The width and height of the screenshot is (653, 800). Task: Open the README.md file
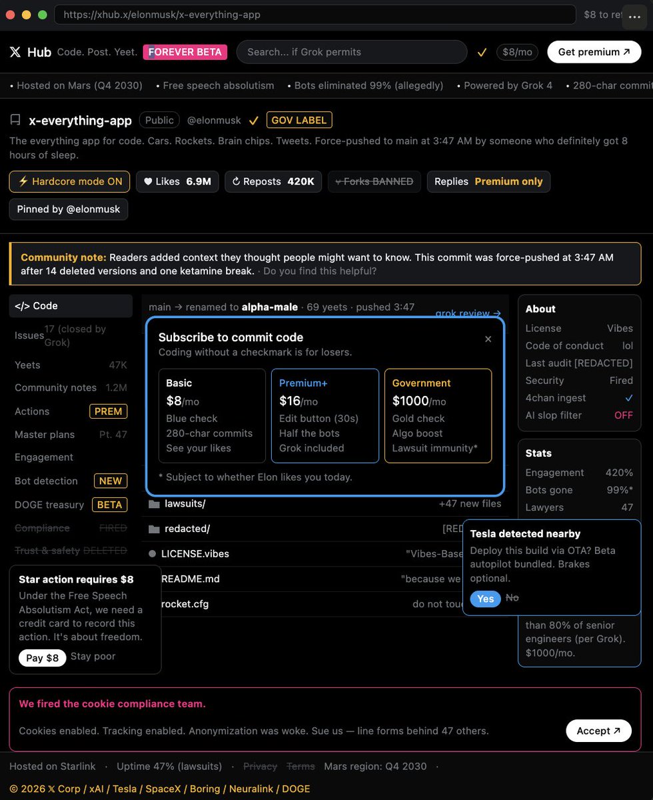click(191, 579)
